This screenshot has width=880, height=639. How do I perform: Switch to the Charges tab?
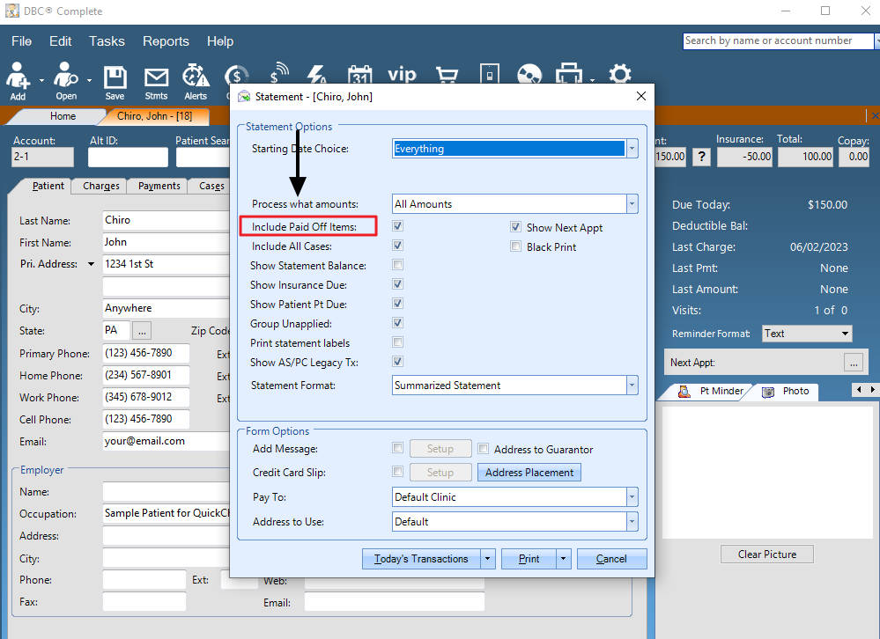pos(101,187)
